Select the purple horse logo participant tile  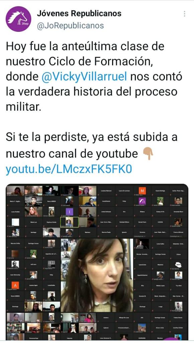tap(142, 201)
